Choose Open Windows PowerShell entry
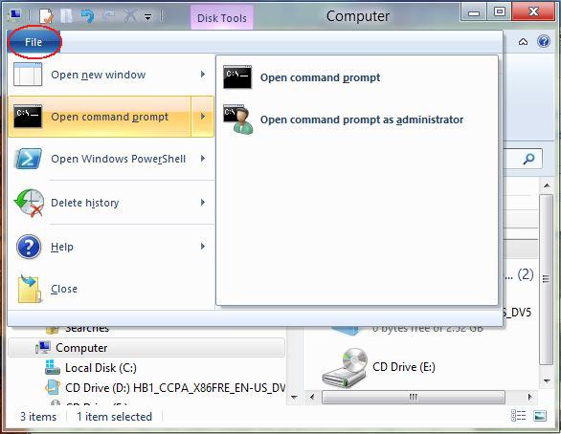The width and height of the screenshot is (561, 434). click(111, 159)
